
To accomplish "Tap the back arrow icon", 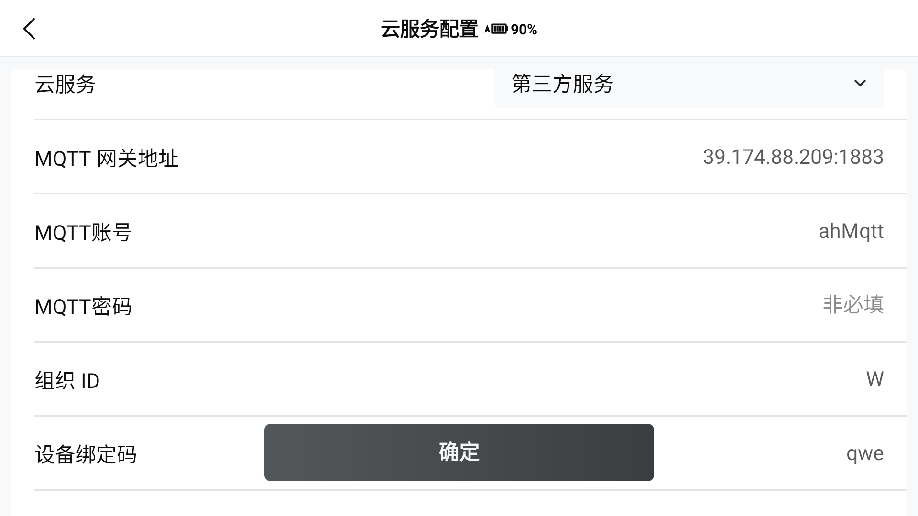I will [x=30, y=29].
